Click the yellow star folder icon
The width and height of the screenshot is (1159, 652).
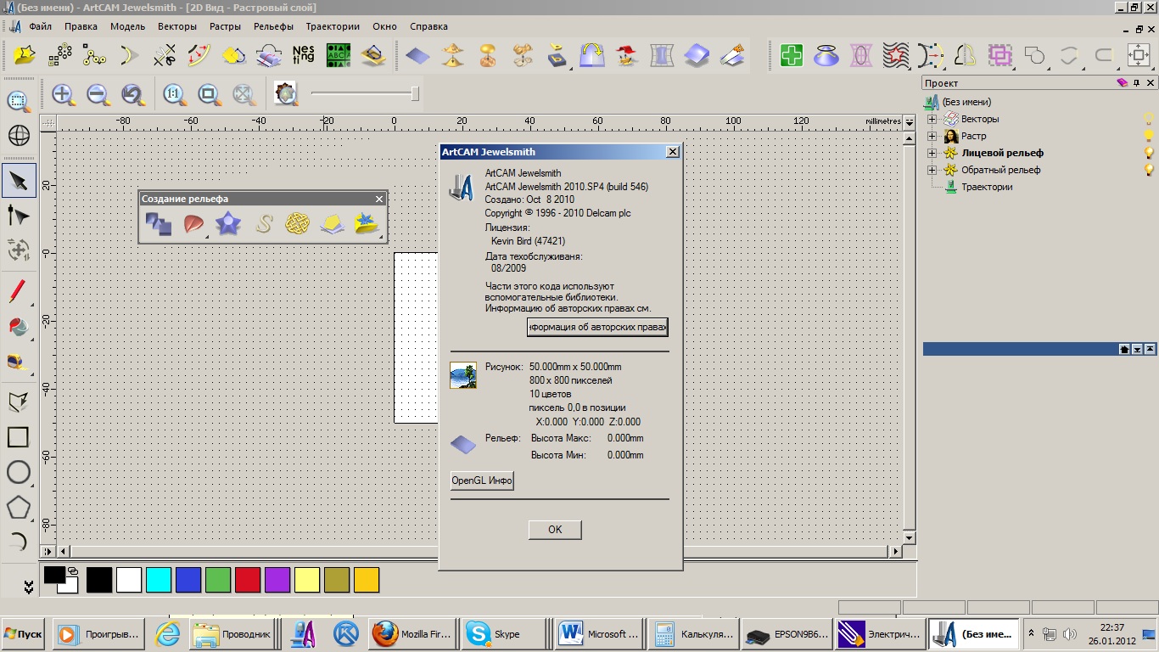[25, 56]
